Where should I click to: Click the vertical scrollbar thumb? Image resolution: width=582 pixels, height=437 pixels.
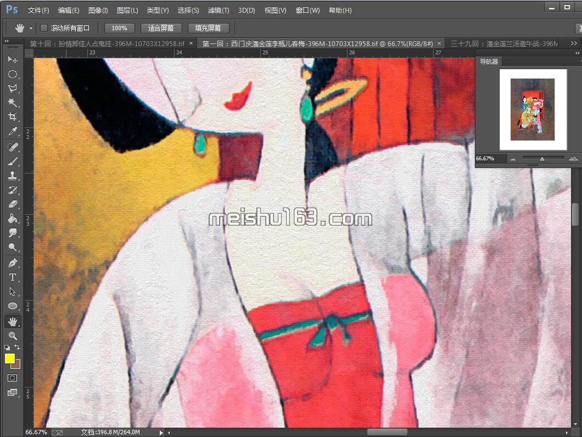[x=575, y=214]
